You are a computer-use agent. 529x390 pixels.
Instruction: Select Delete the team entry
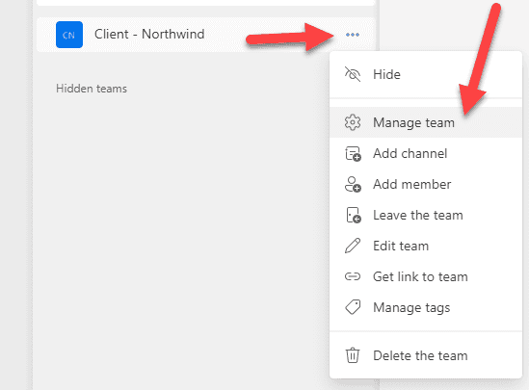pyautogui.click(x=426, y=355)
